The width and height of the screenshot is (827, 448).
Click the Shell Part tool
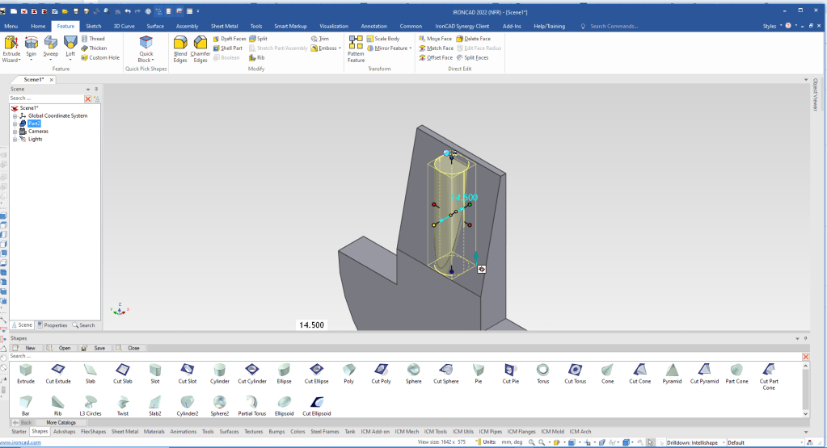click(x=228, y=48)
